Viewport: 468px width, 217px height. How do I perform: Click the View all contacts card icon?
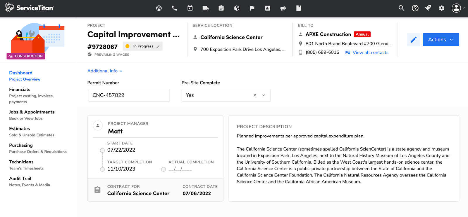tap(348, 52)
